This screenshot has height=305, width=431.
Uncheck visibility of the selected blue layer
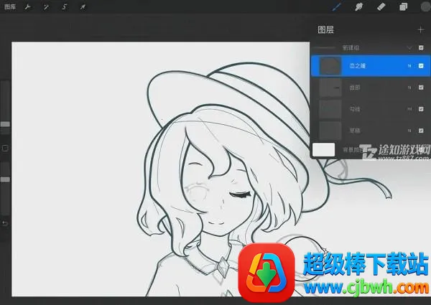[x=421, y=66]
